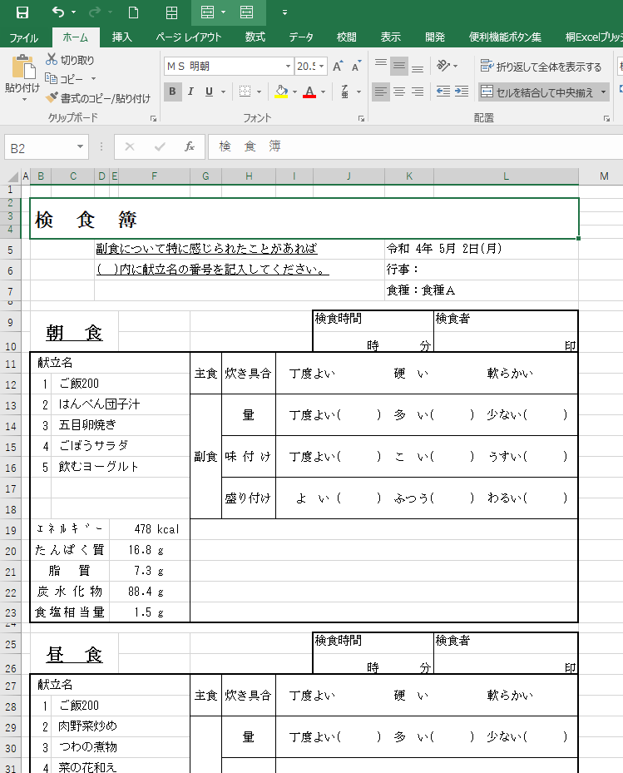Viewport: 623px width, 773px height.
Task: Center text horizontally
Action: (x=399, y=92)
